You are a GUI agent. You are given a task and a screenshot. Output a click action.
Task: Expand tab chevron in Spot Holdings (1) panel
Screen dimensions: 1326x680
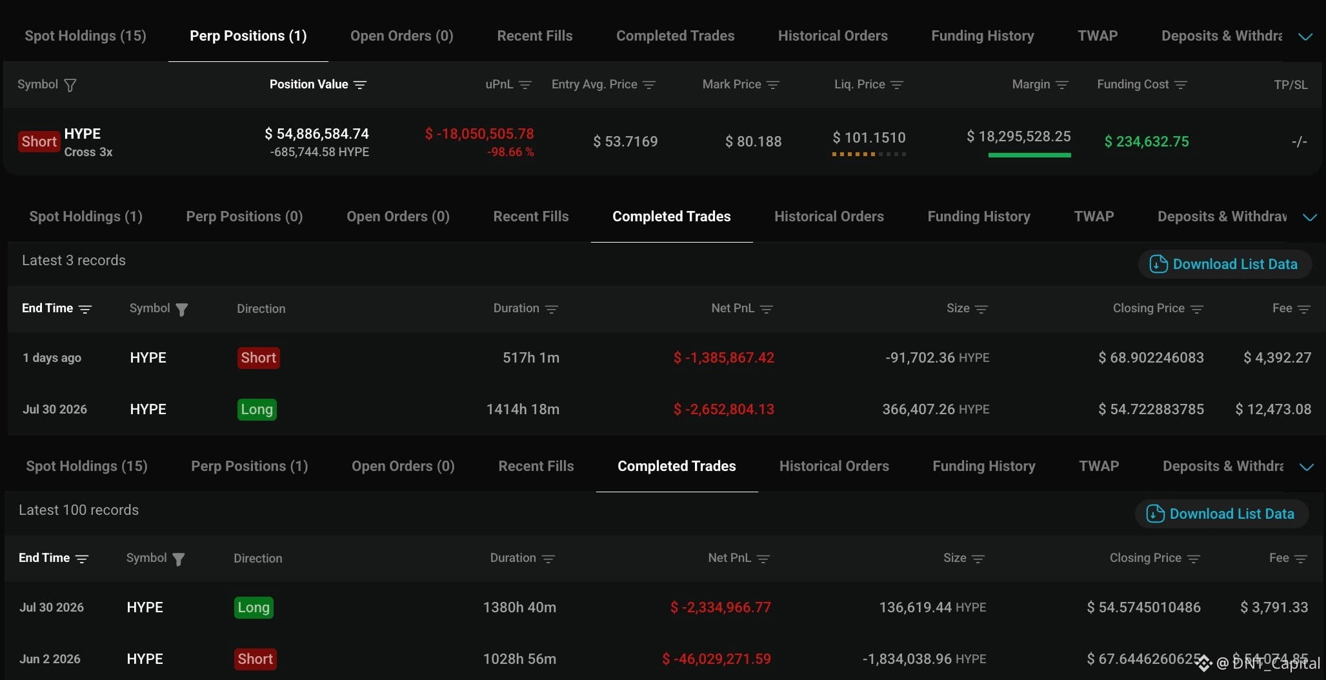tap(1310, 217)
